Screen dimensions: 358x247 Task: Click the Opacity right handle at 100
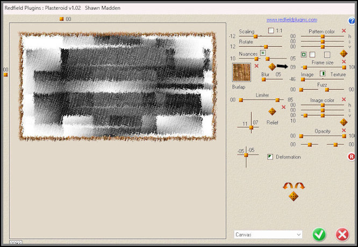[344, 136]
